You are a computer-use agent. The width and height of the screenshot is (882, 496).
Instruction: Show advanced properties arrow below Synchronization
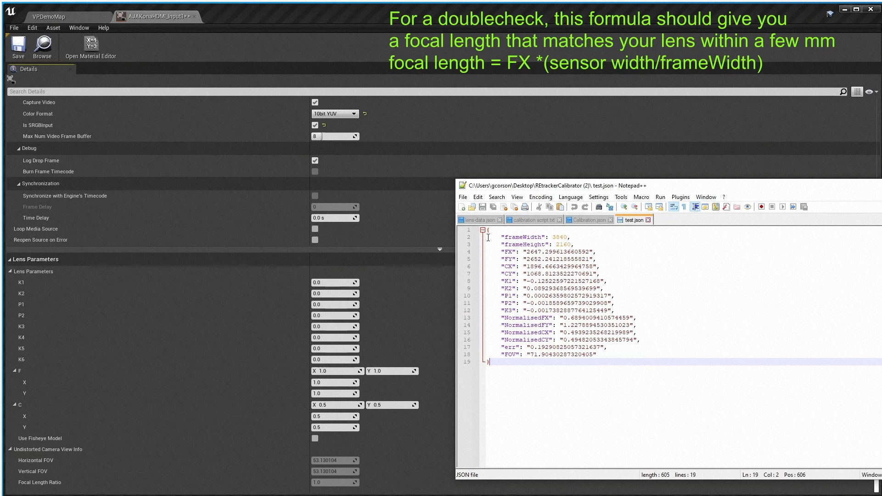(440, 249)
